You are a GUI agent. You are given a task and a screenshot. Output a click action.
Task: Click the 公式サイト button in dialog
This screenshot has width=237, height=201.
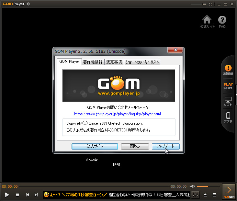tap(95, 146)
